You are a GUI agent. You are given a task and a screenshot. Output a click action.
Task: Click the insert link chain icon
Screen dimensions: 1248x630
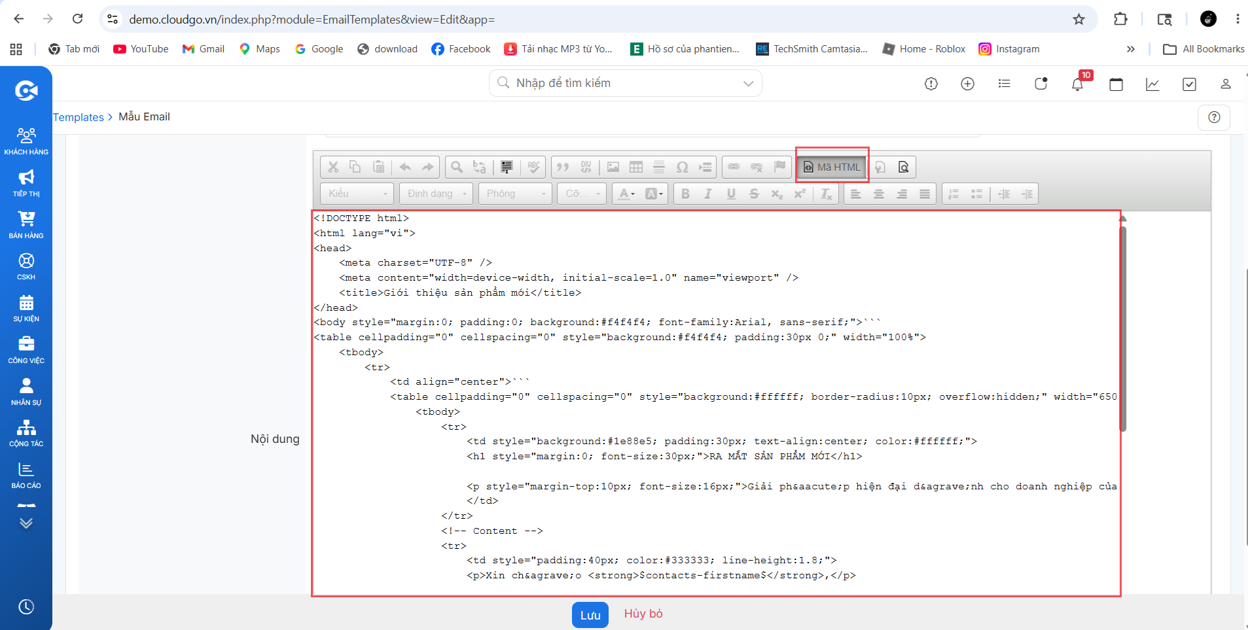pos(734,167)
